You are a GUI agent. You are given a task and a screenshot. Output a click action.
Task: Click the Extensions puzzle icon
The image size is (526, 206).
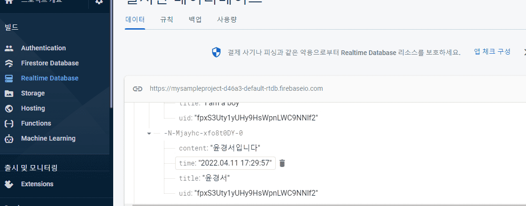click(9, 184)
